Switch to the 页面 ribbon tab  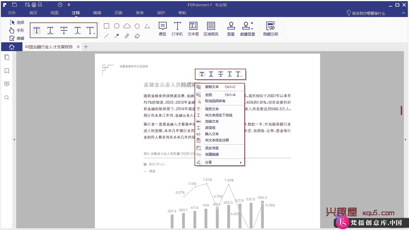click(118, 13)
